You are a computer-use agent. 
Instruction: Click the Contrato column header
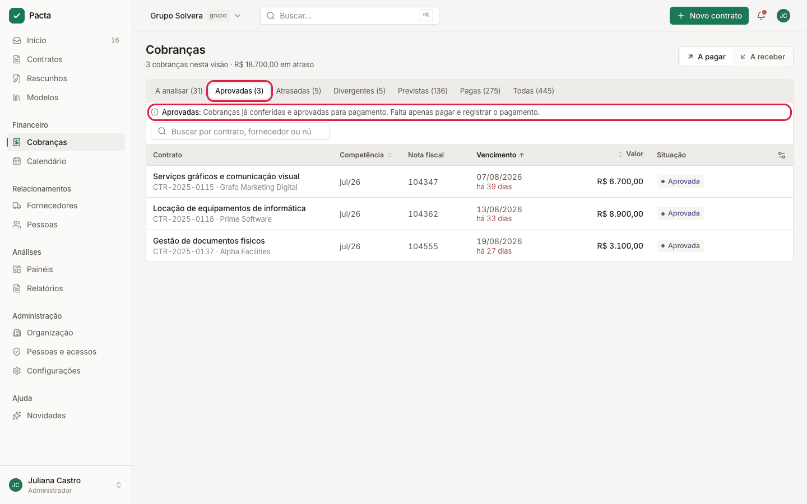click(x=168, y=155)
